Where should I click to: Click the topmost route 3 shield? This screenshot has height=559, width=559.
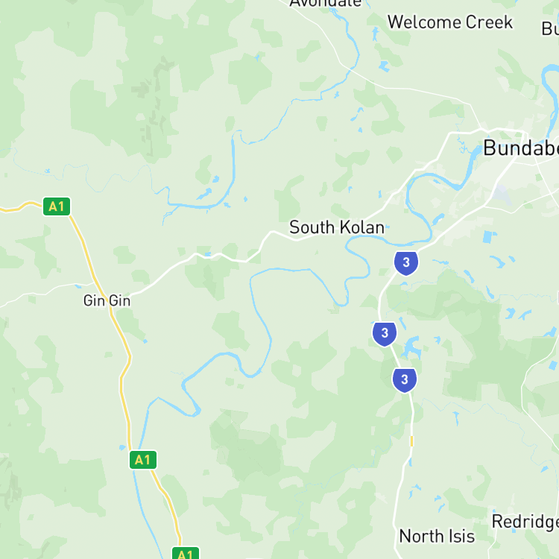406,263
